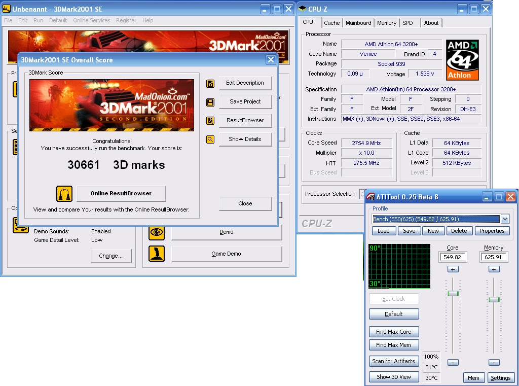This screenshot has width=519, height=386.
Task: Switch to the Cache tab in CPU-Z
Action: click(x=331, y=23)
